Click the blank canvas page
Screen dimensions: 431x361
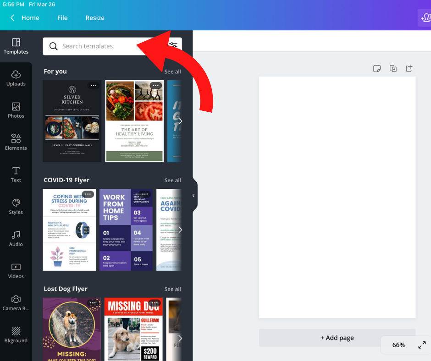coord(337,197)
